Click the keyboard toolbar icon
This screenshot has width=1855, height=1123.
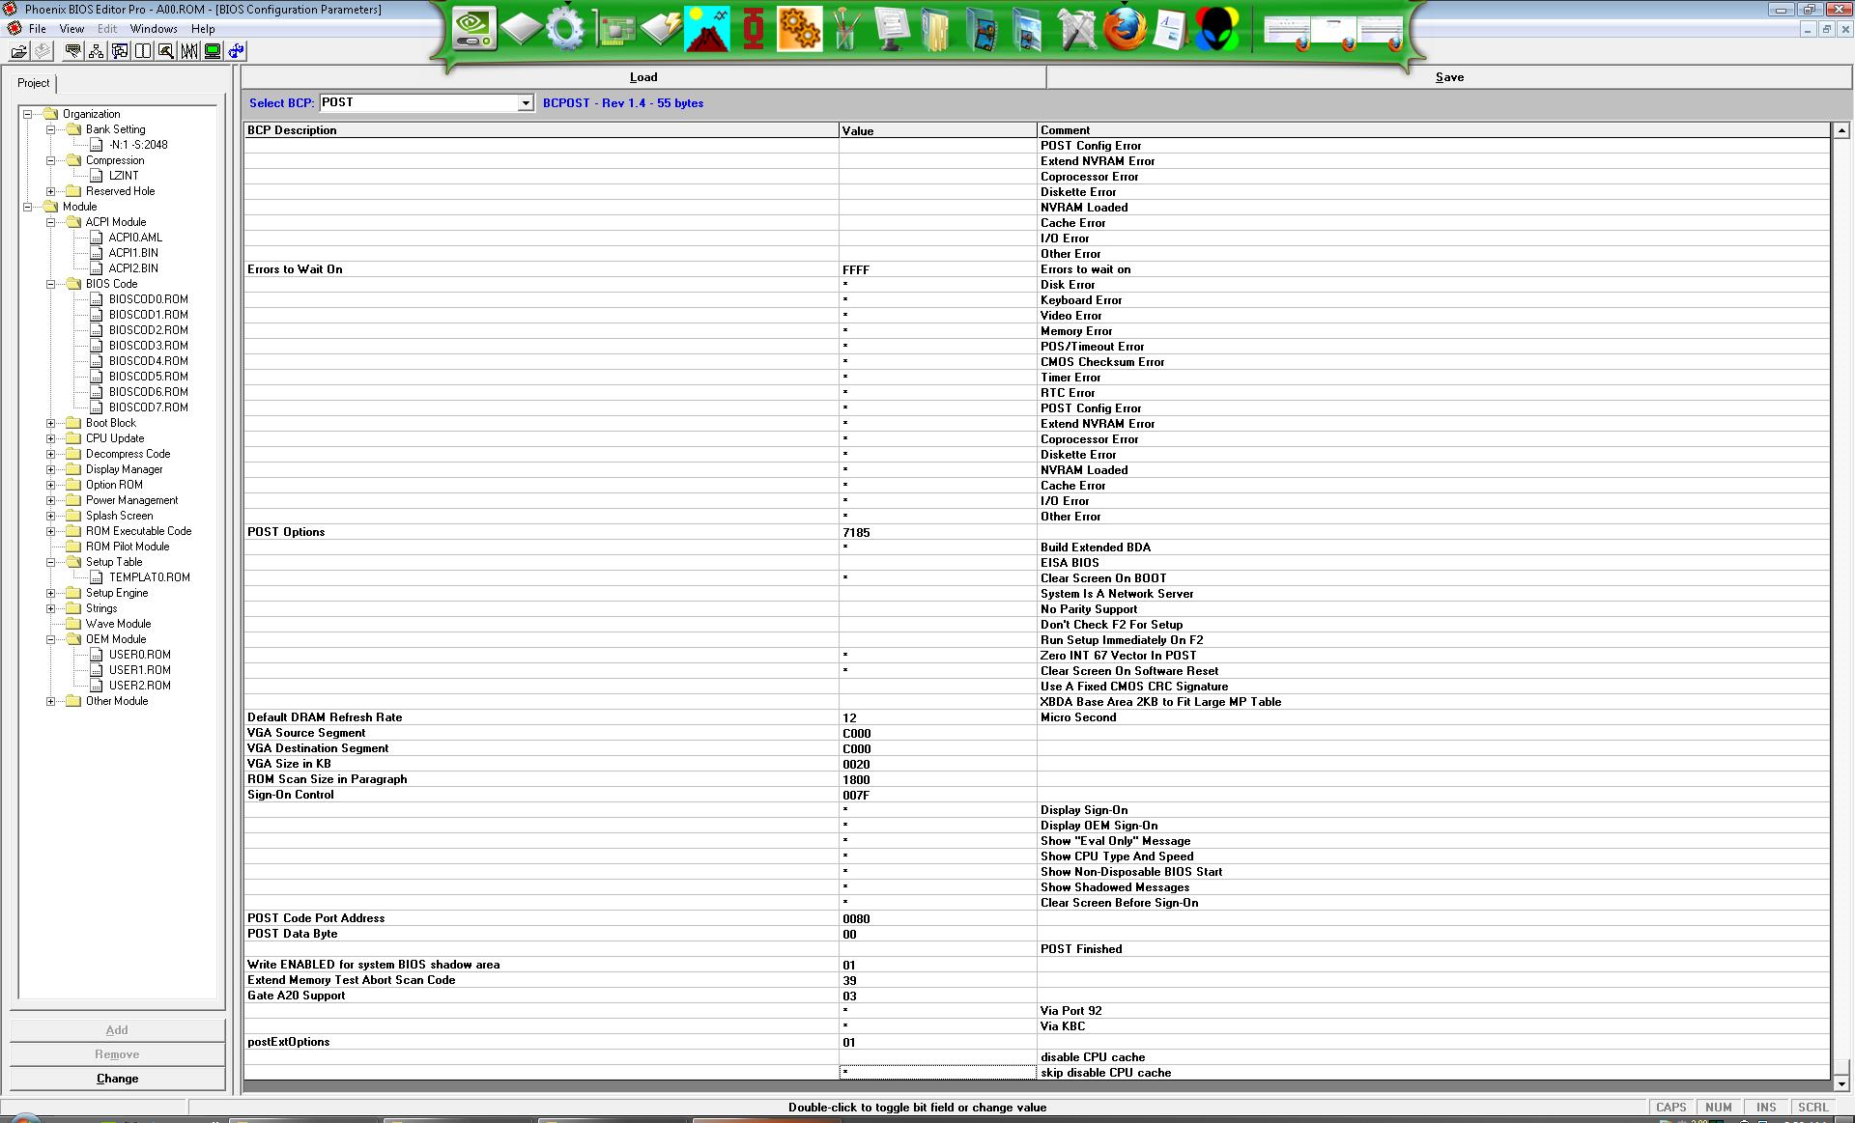(72, 51)
